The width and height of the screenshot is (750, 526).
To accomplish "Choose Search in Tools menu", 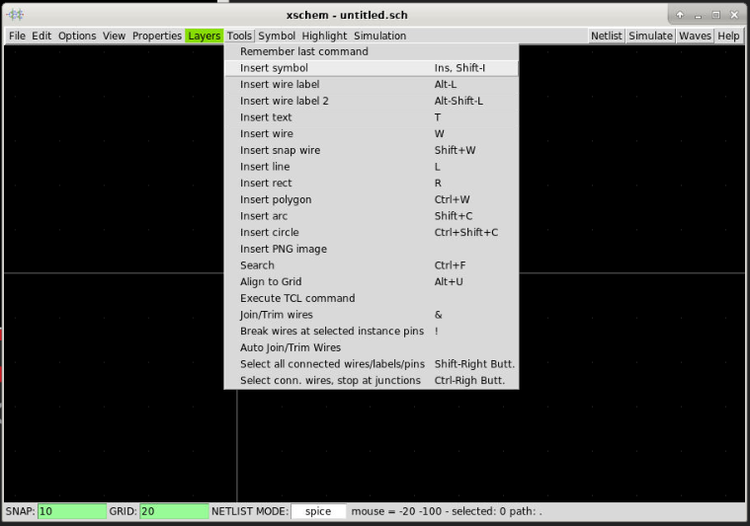I will pyautogui.click(x=372, y=265).
